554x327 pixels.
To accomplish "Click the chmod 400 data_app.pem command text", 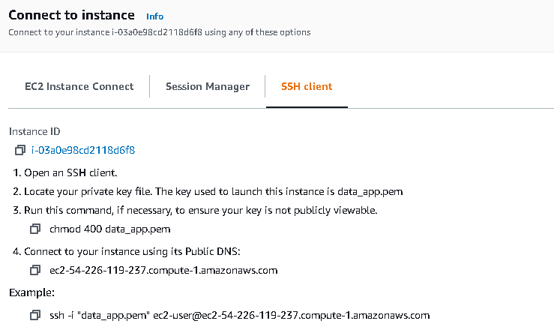I will [x=110, y=229].
